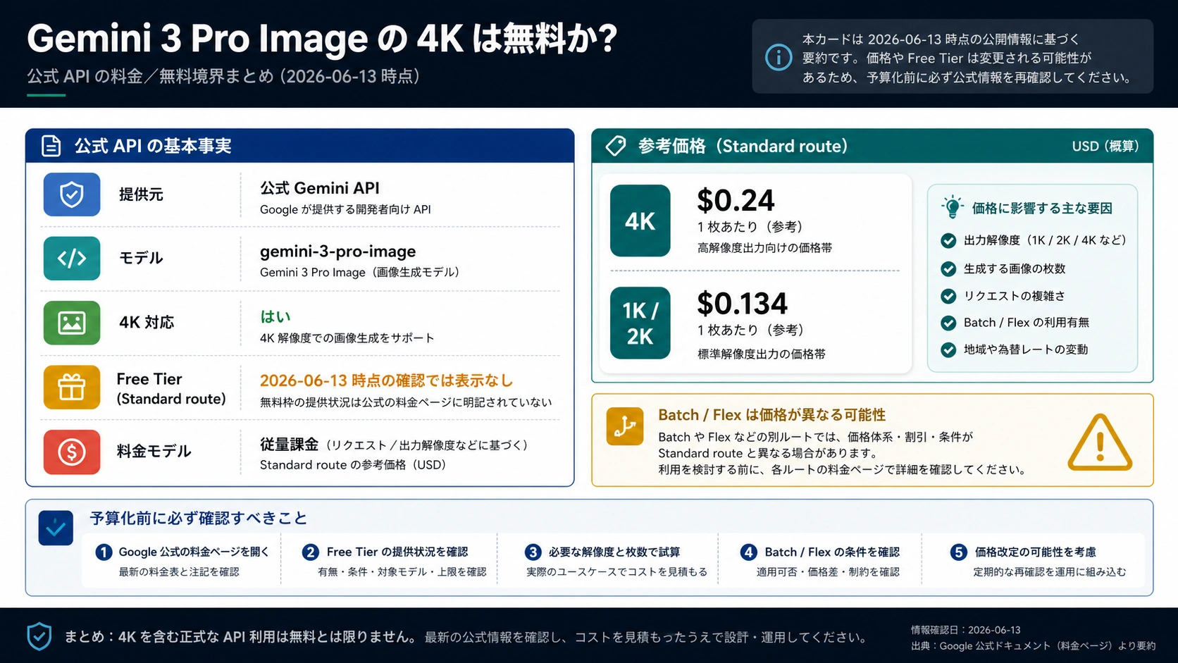Click 予算化前に必ず確認すべきこと heading

199,519
